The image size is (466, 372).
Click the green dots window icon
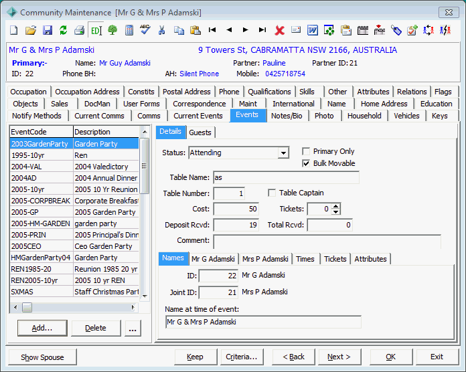[329, 30]
